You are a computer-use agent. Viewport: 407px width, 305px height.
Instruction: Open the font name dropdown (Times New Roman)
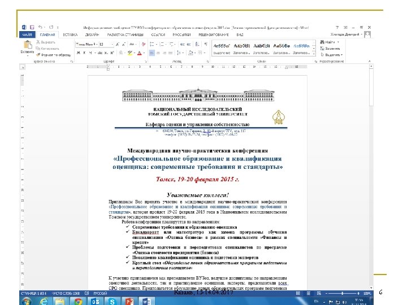pyautogui.click(x=97, y=45)
